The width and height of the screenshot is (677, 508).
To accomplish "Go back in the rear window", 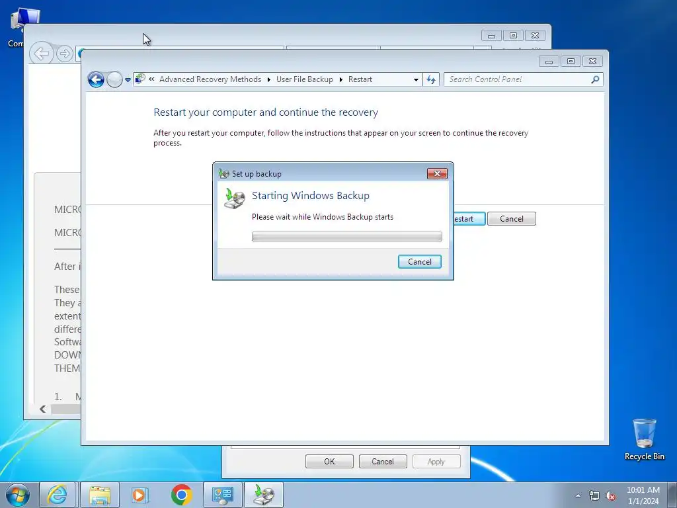I will click(x=42, y=54).
